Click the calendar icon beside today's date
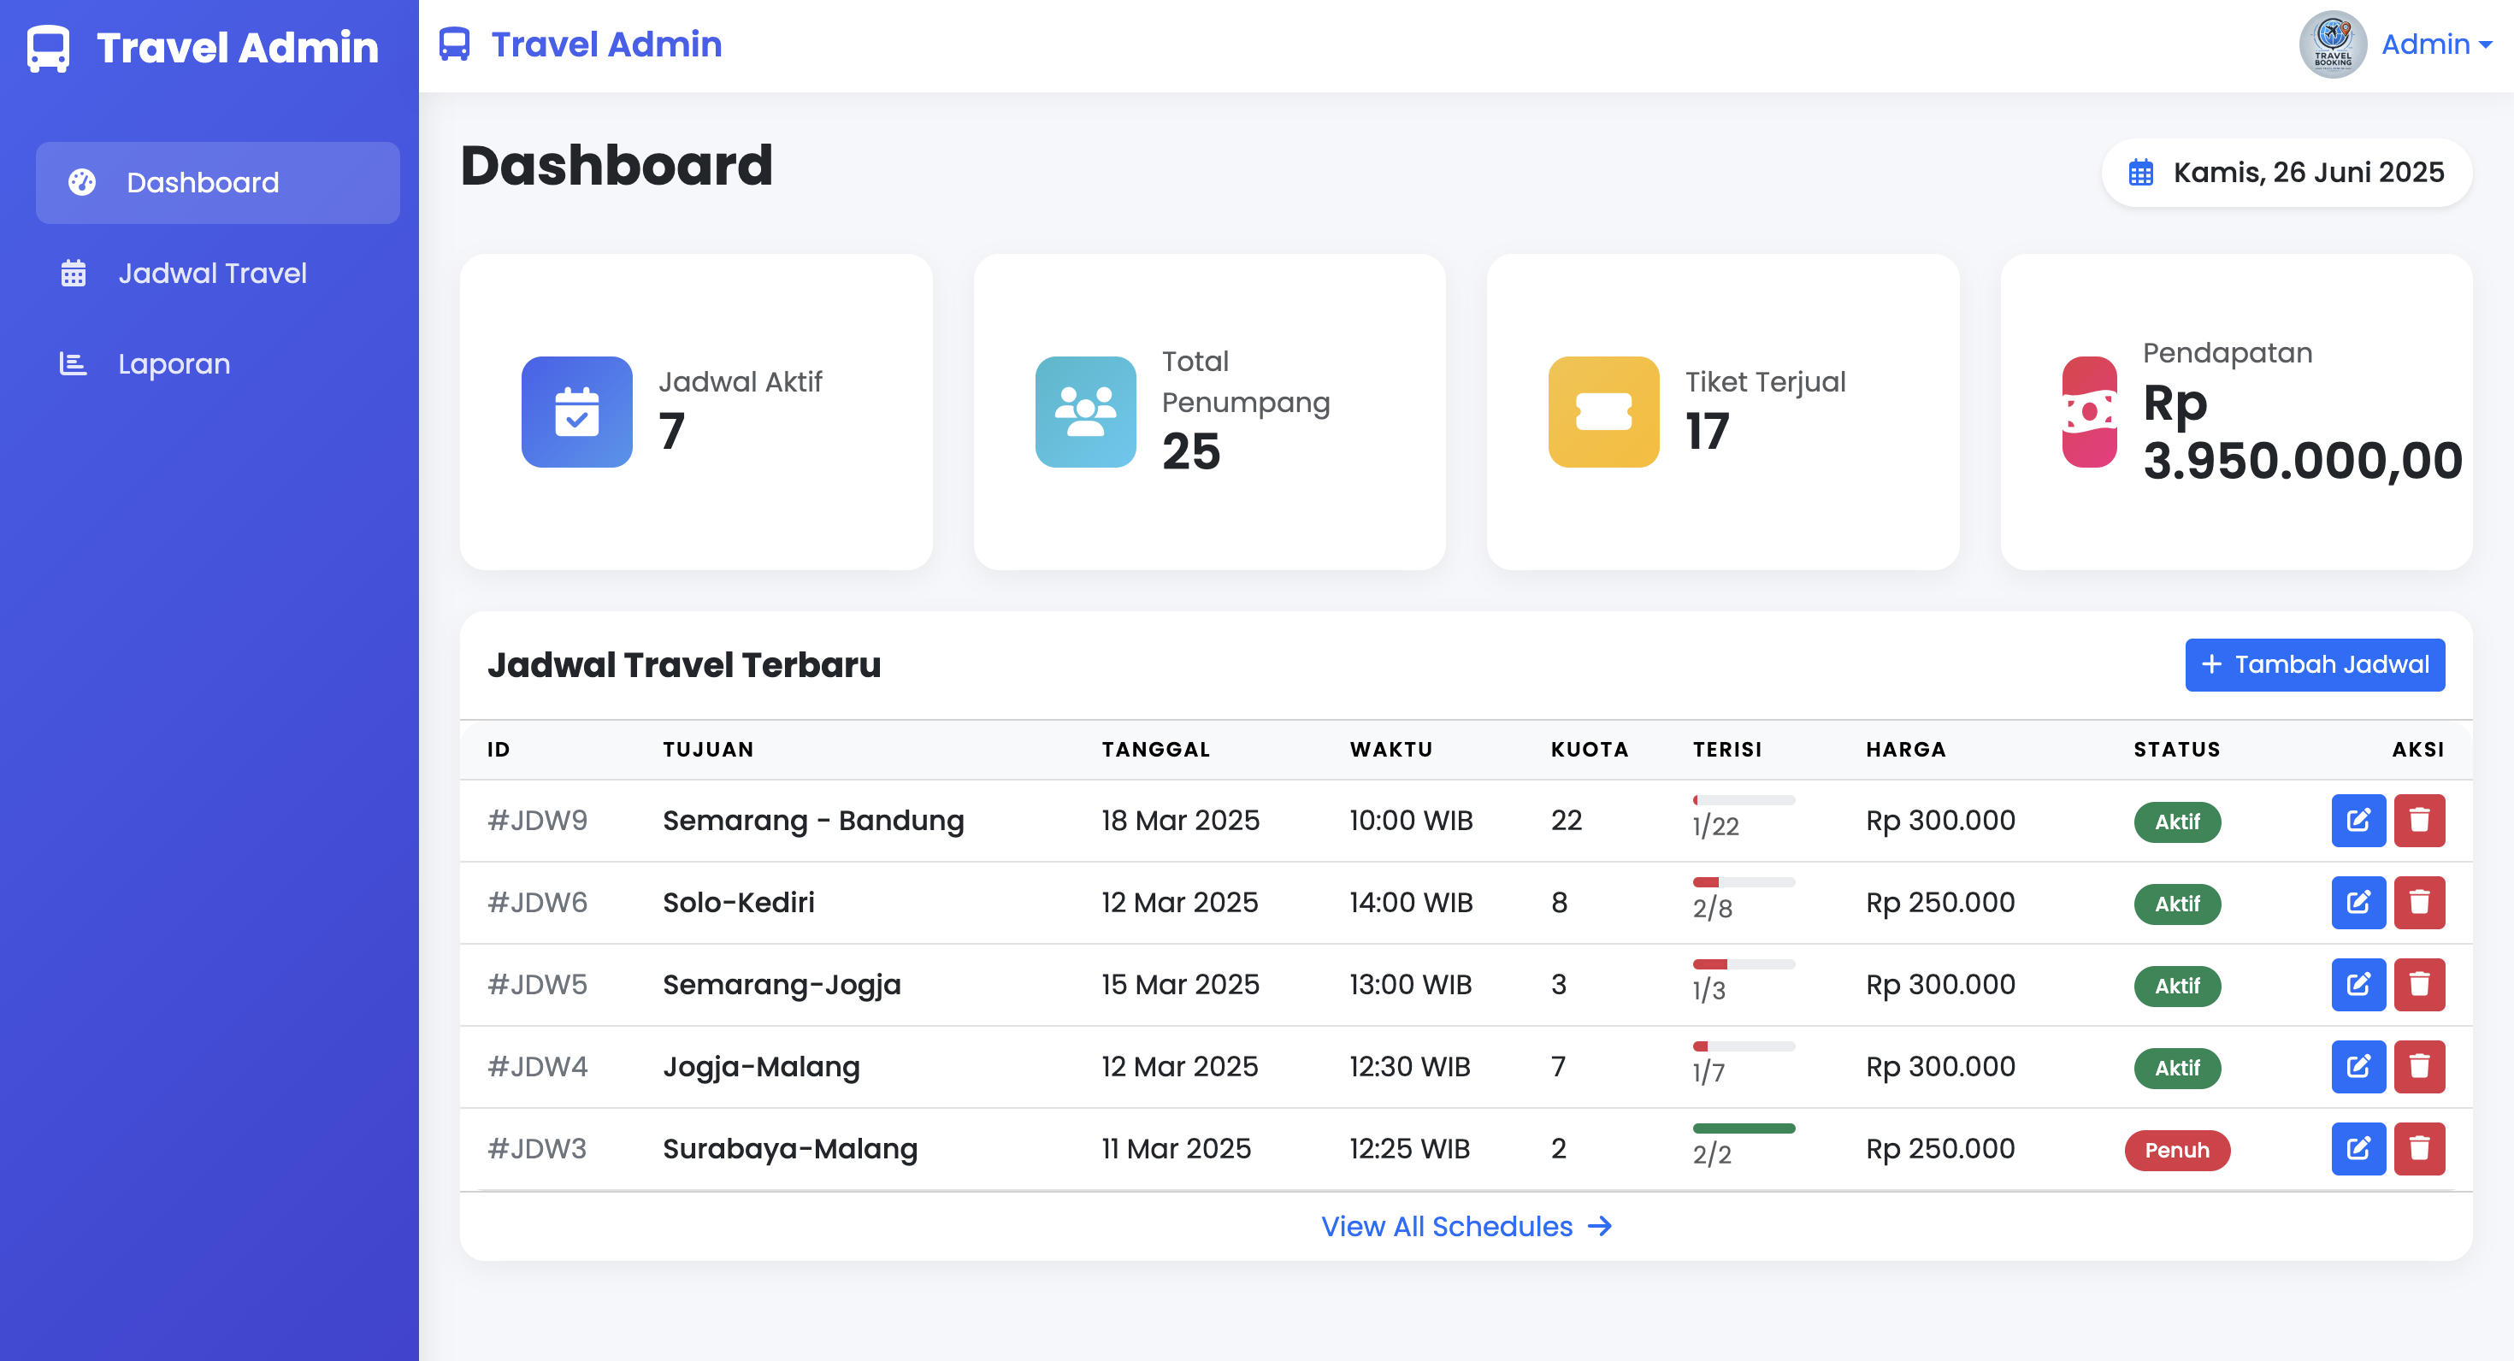The width and height of the screenshot is (2514, 1361). (x=2140, y=173)
